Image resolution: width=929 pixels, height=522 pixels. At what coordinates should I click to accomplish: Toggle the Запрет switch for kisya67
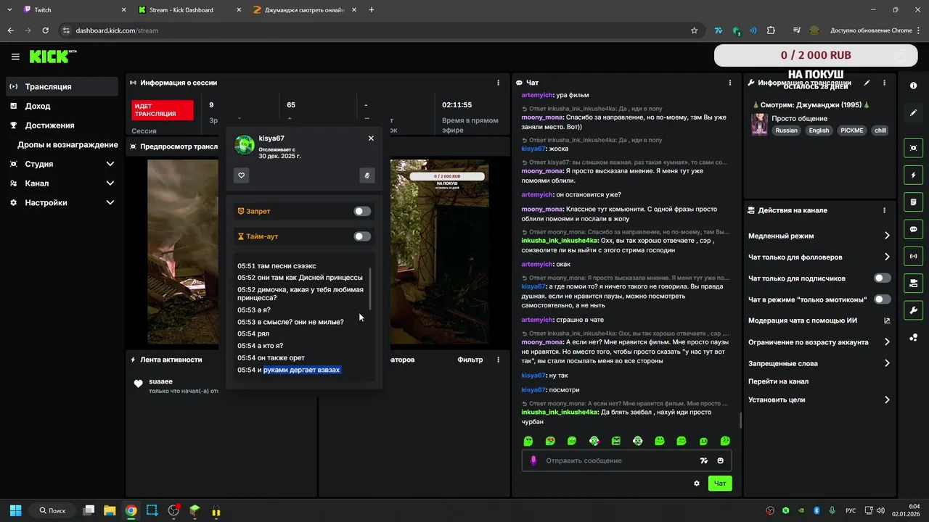coord(362,211)
